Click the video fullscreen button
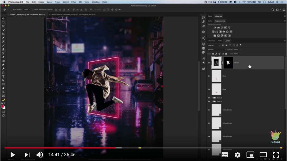287x161 pixels. coord(276,155)
